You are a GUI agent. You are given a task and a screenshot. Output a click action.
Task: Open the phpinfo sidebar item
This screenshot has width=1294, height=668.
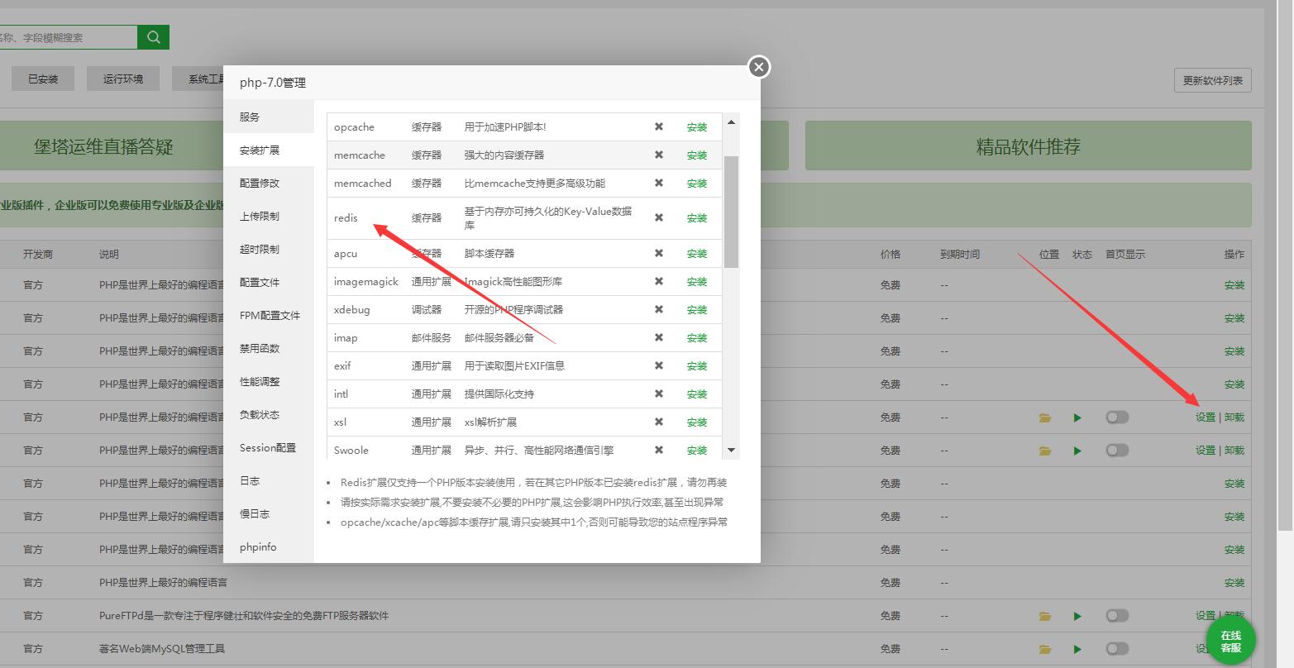(258, 547)
